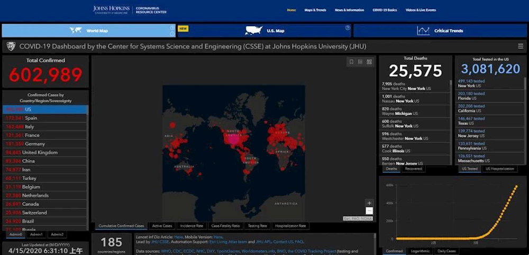This screenshot has height=255, width=529.
Task: Click the JHU shield logo icon
Action: point(10,46)
